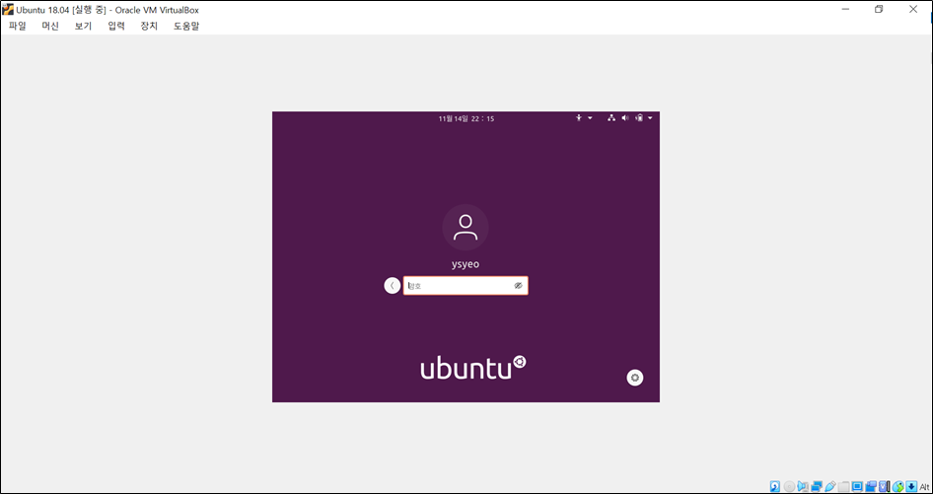The image size is (933, 494).
Task: Toggle the mouse integration status icon
Action: [898, 486]
